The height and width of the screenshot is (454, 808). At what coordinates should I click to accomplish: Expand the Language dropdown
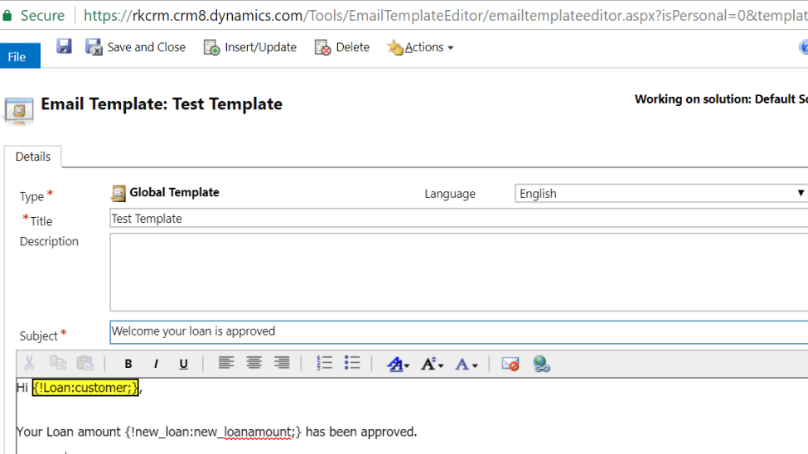click(661, 193)
